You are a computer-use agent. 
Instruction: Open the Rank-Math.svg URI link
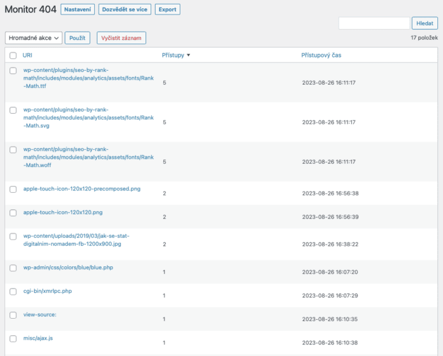click(88, 118)
